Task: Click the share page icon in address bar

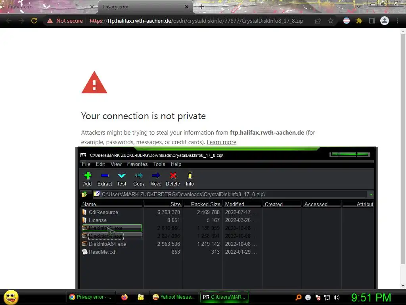Action: click(318, 21)
